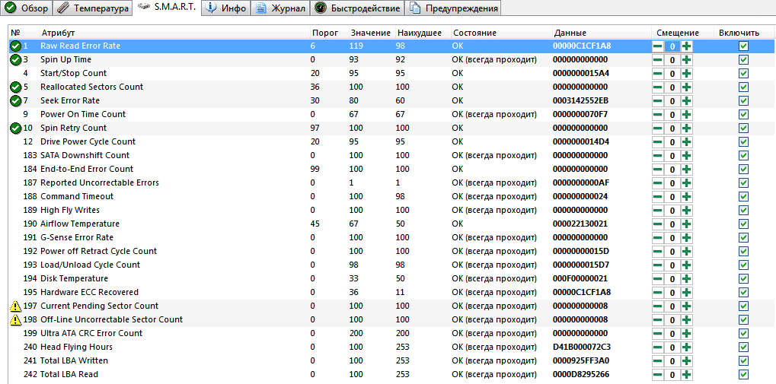Viewport: 776px width, 384px height.
Task: Open the Инфо tab
Action: point(226,8)
